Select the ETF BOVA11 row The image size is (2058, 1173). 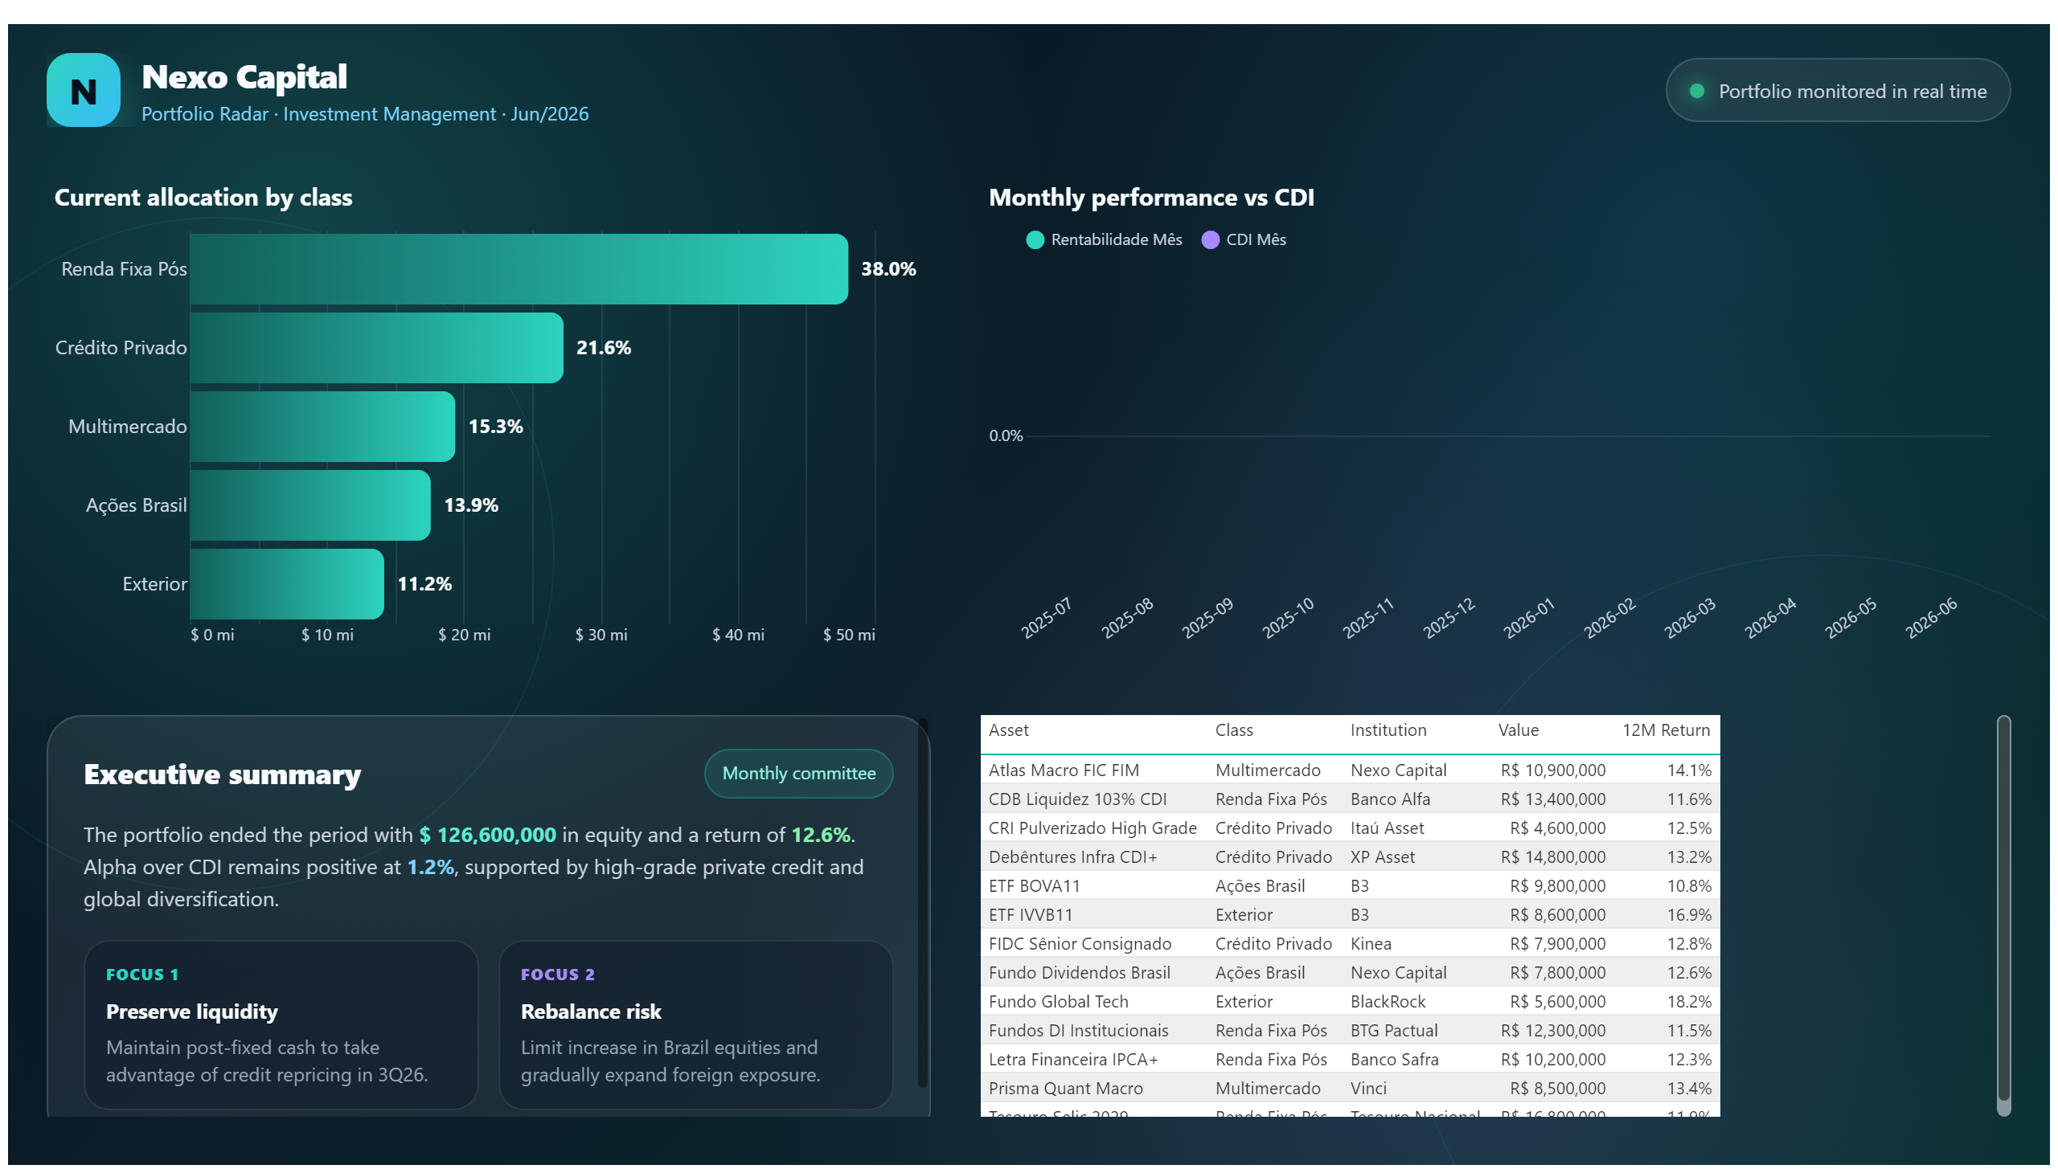tap(1349, 886)
